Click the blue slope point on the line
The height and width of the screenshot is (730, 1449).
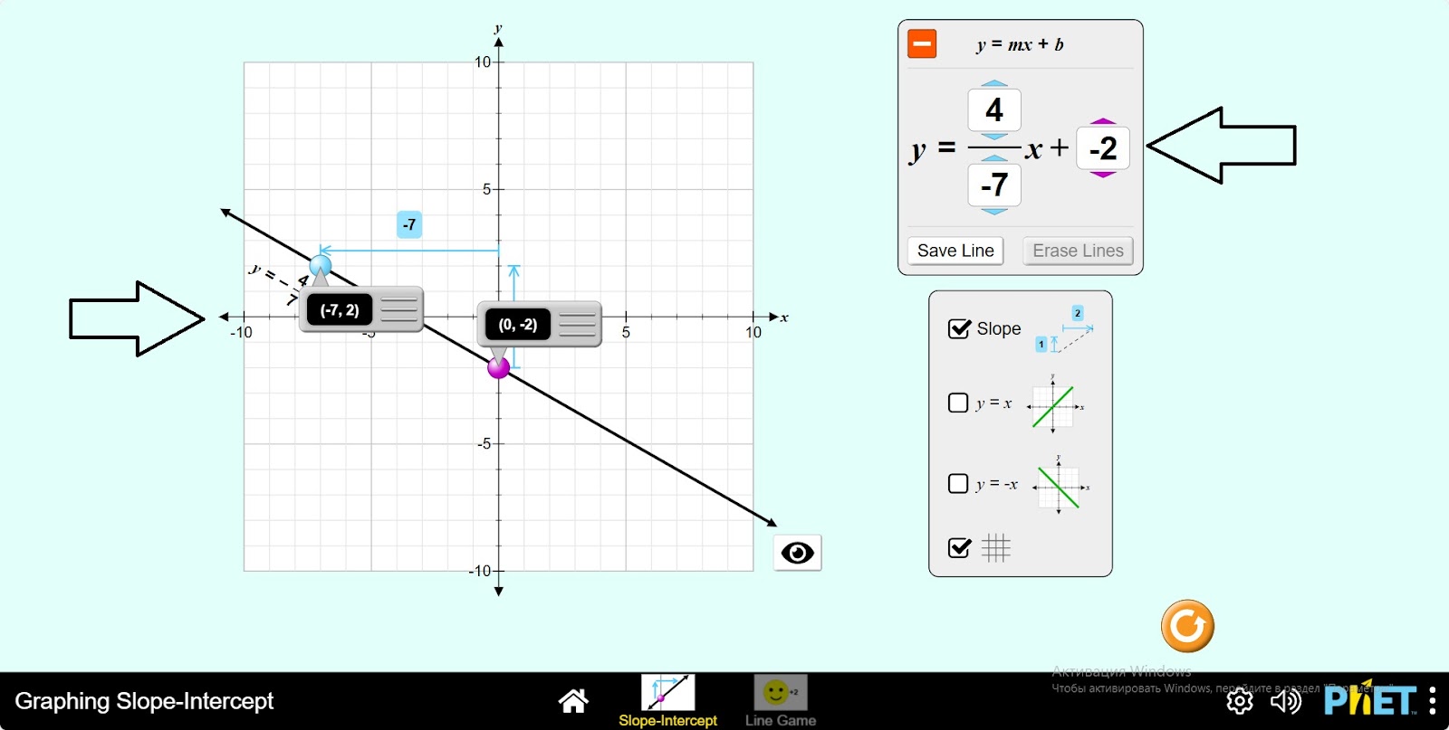click(321, 265)
